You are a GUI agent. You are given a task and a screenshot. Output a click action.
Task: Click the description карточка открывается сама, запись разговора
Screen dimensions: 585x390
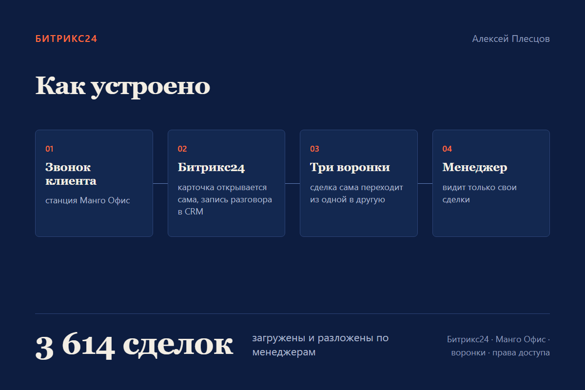click(x=225, y=200)
